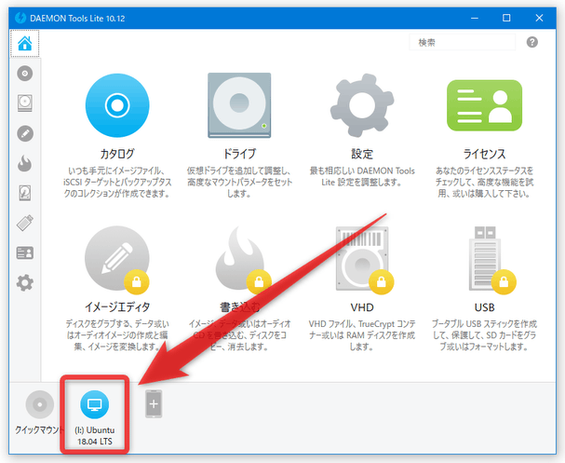Click the 検索 search field

tap(463, 42)
